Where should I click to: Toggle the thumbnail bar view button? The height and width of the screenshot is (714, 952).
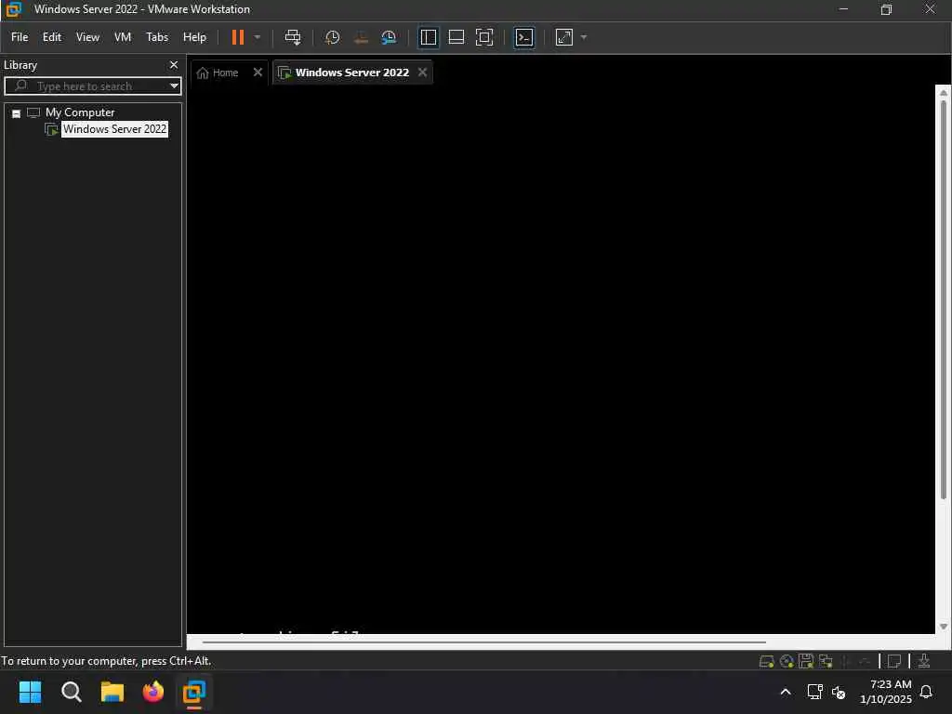tap(456, 37)
